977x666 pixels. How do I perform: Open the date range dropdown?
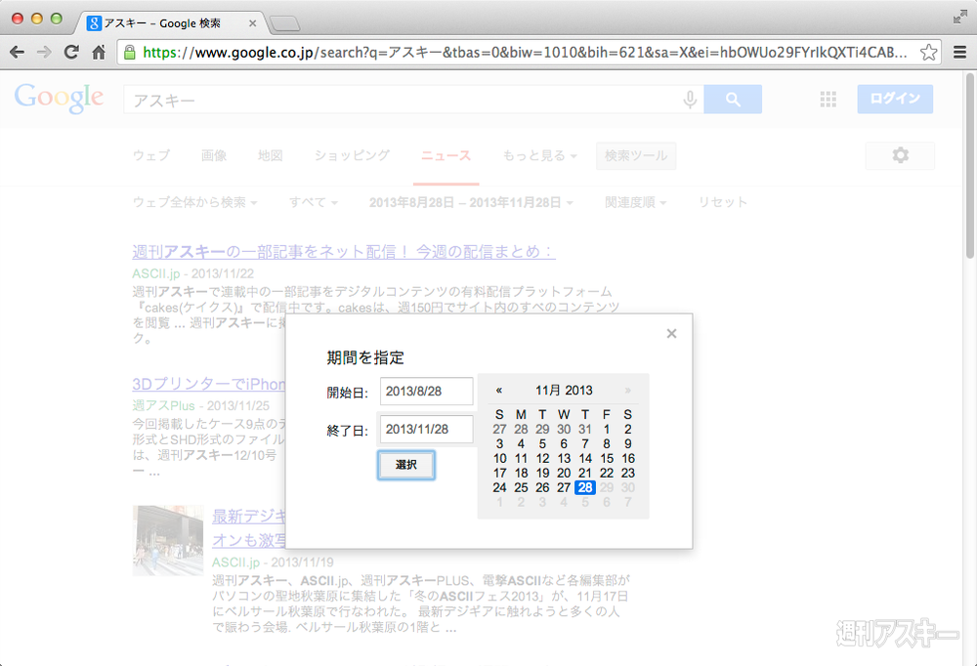coord(471,202)
